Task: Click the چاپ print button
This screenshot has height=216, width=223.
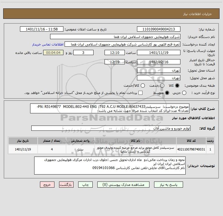Action: tap(85, 185)
